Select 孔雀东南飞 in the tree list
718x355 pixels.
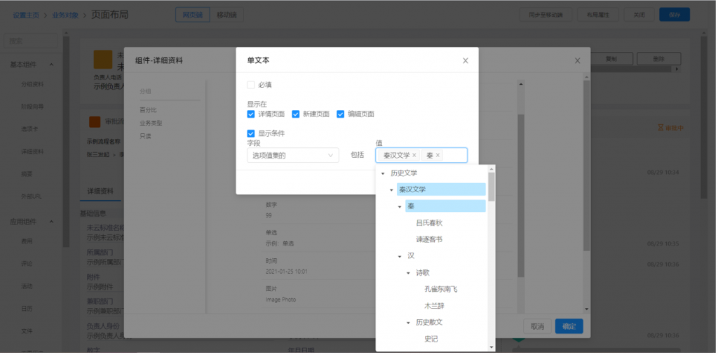[440, 289]
